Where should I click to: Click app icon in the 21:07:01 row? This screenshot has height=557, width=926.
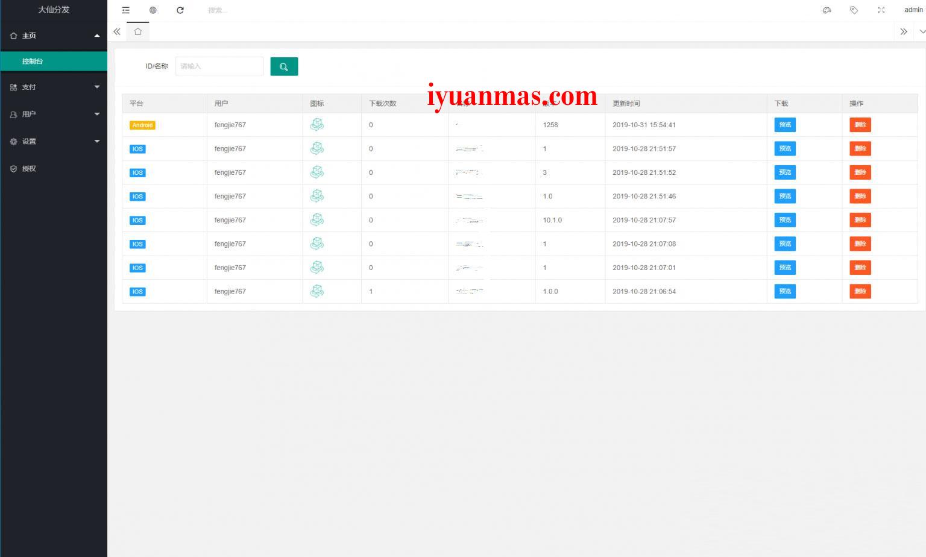[317, 268]
